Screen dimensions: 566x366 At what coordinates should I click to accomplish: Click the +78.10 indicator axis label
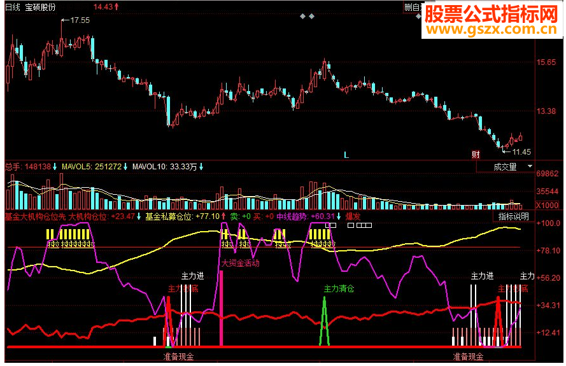[x=548, y=251]
